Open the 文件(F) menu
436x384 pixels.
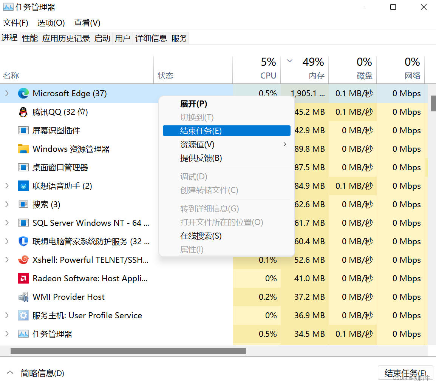tap(15, 23)
